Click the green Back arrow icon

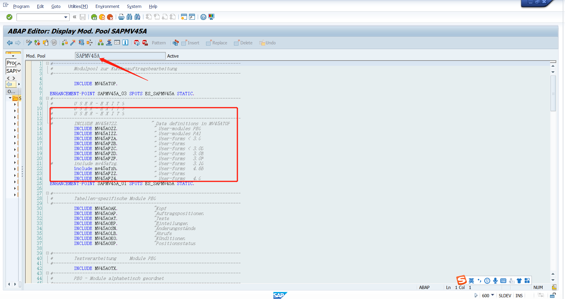click(94, 17)
